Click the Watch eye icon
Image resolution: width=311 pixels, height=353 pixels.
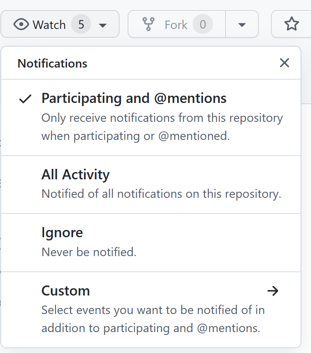click(x=21, y=24)
